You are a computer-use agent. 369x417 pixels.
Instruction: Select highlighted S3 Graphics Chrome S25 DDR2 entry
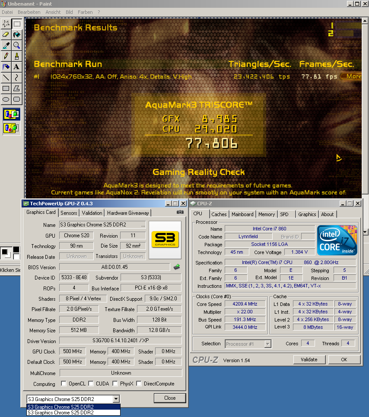tap(73, 407)
